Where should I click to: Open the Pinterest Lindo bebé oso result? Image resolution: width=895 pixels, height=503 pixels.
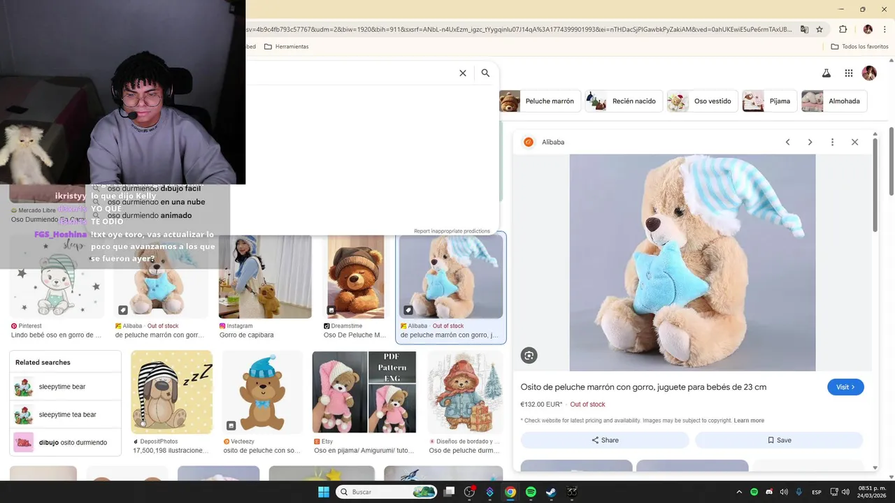coord(57,286)
